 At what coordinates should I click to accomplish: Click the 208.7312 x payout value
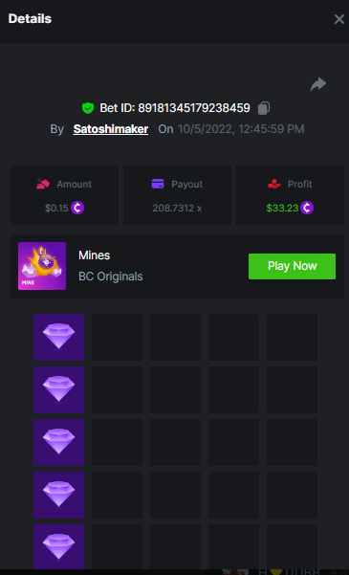pyautogui.click(x=177, y=209)
